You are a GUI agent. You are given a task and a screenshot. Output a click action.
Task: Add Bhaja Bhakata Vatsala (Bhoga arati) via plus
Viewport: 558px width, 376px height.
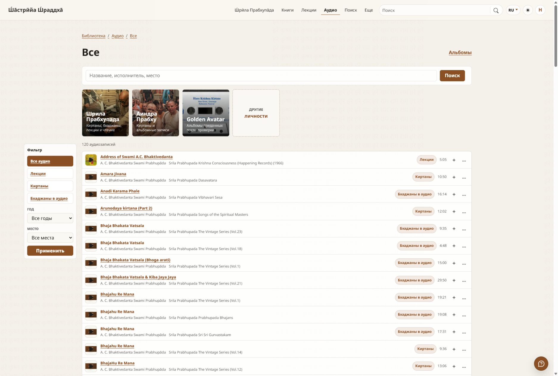point(454,263)
